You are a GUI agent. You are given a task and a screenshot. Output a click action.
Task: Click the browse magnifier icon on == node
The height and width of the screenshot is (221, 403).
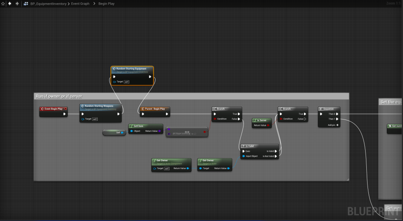[x=194, y=134]
